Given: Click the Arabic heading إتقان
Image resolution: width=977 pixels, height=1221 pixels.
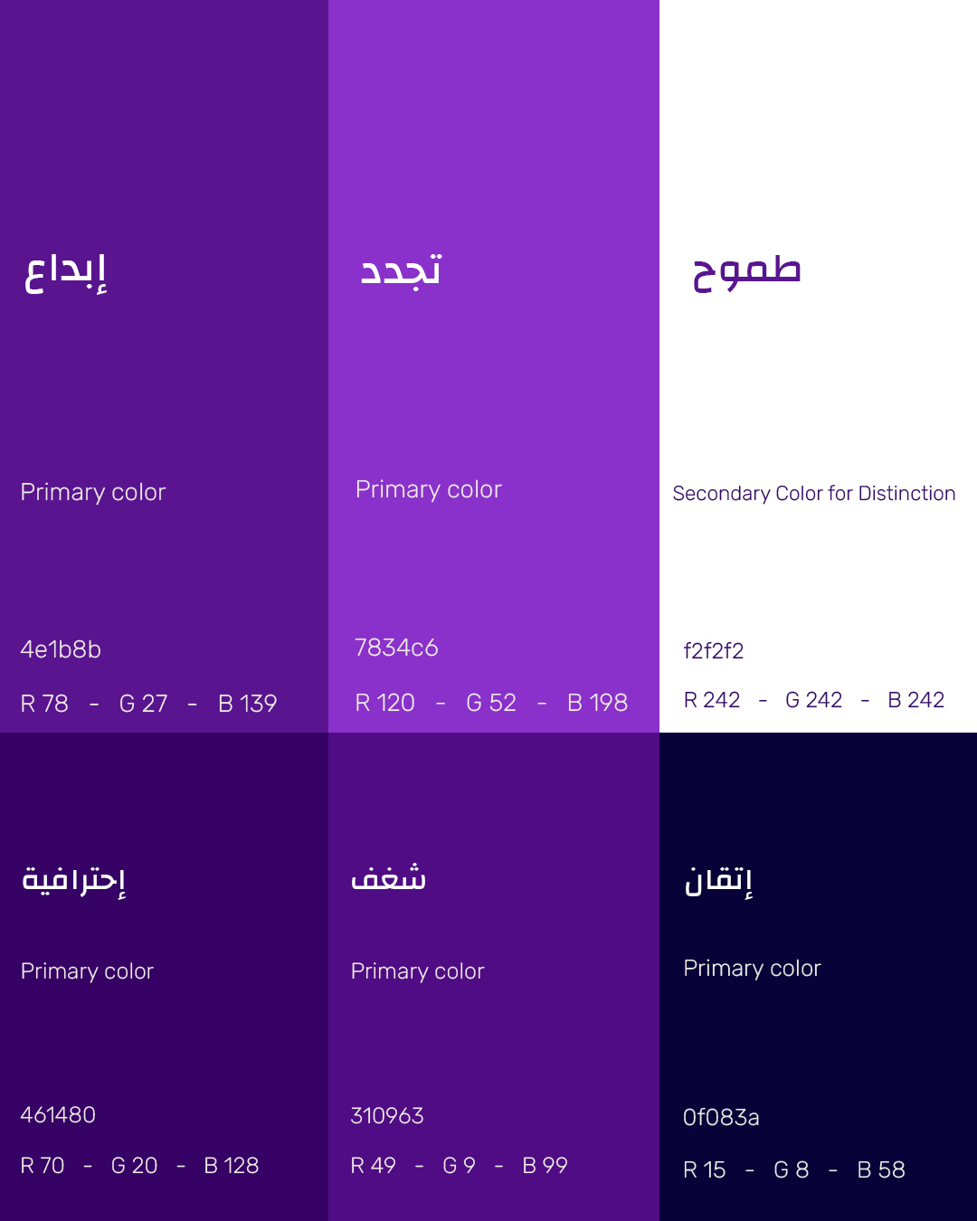Looking at the screenshot, I should (718, 881).
